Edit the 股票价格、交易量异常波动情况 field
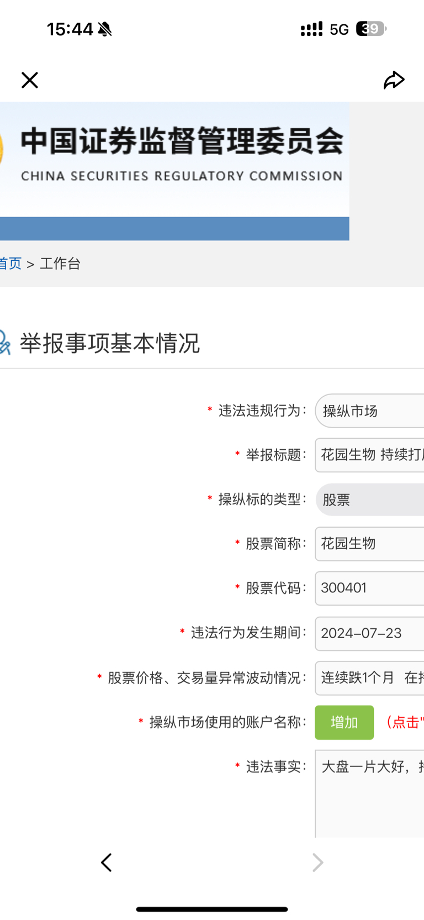Image resolution: width=424 pixels, height=920 pixels. click(x=369, y=677)
